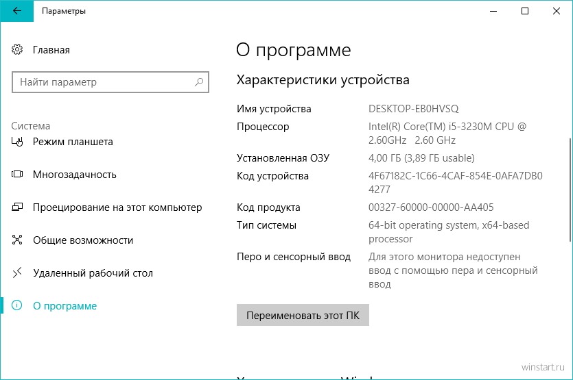Image resolution: width=573 pixels, height=380 pixels.
Task: Click the О программе info icon
Action: point(16,305)
